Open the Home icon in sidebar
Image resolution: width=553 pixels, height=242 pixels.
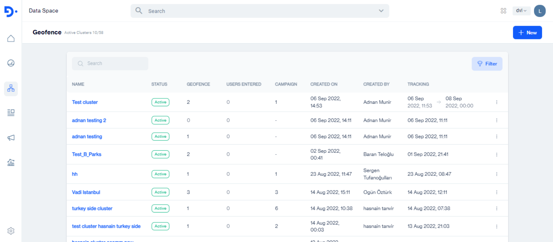click(11, 38)
